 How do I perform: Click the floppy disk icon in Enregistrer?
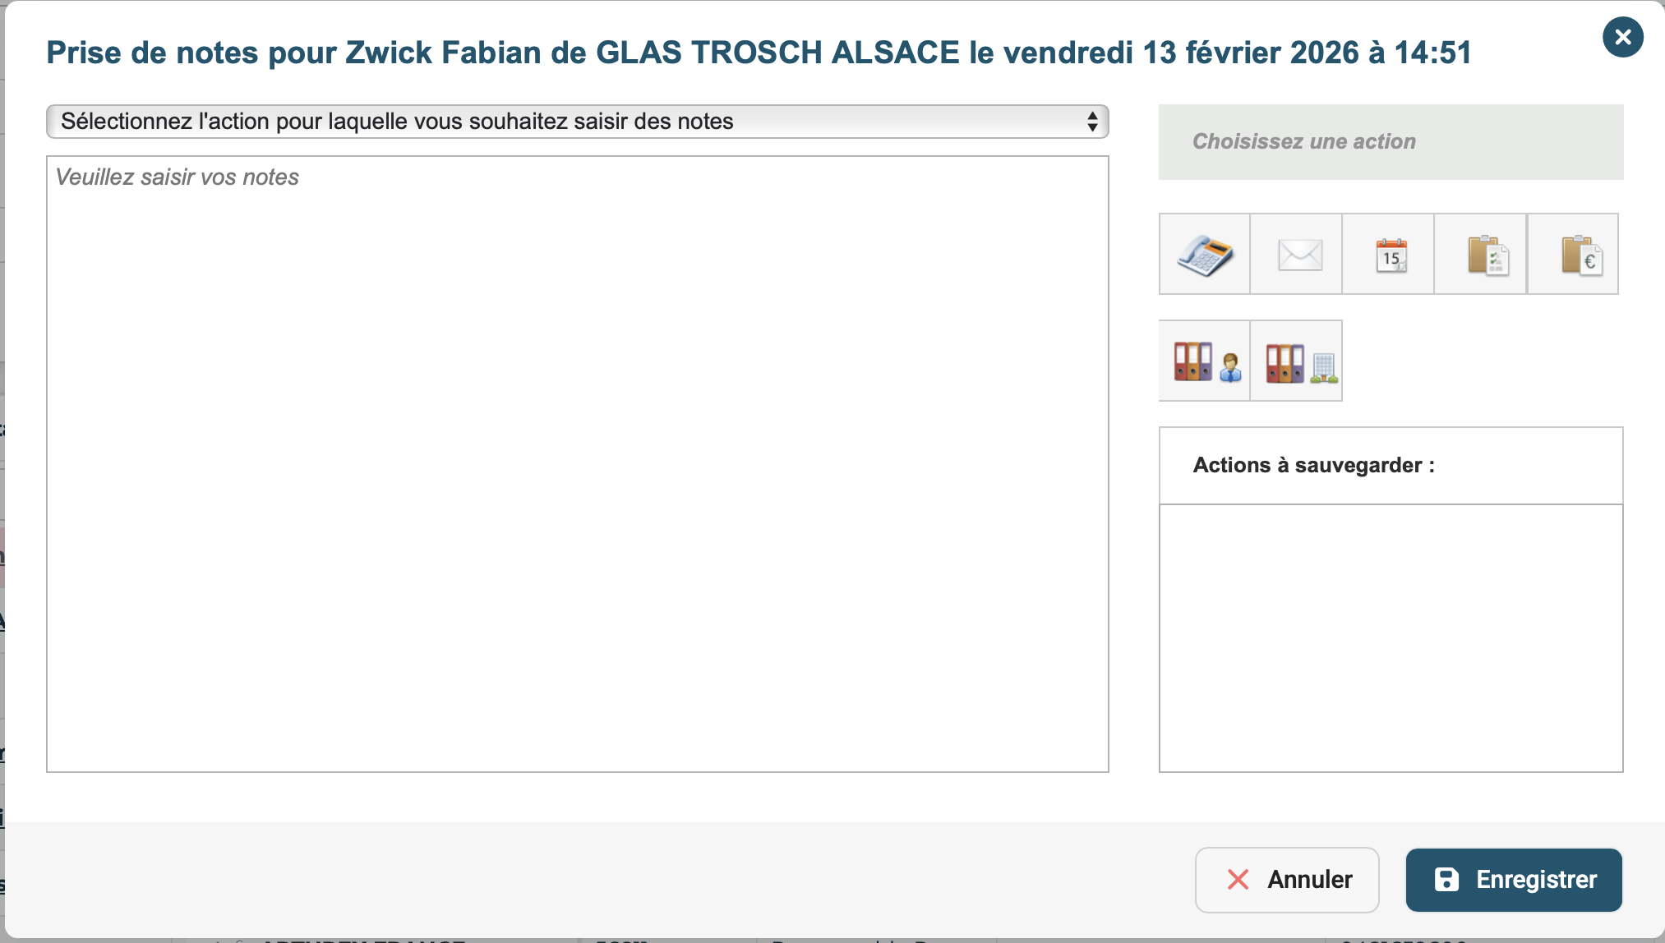tap(1446, 880)
